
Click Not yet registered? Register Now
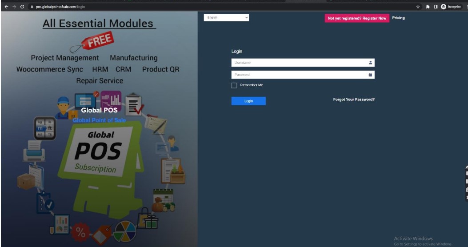point(357,18)
